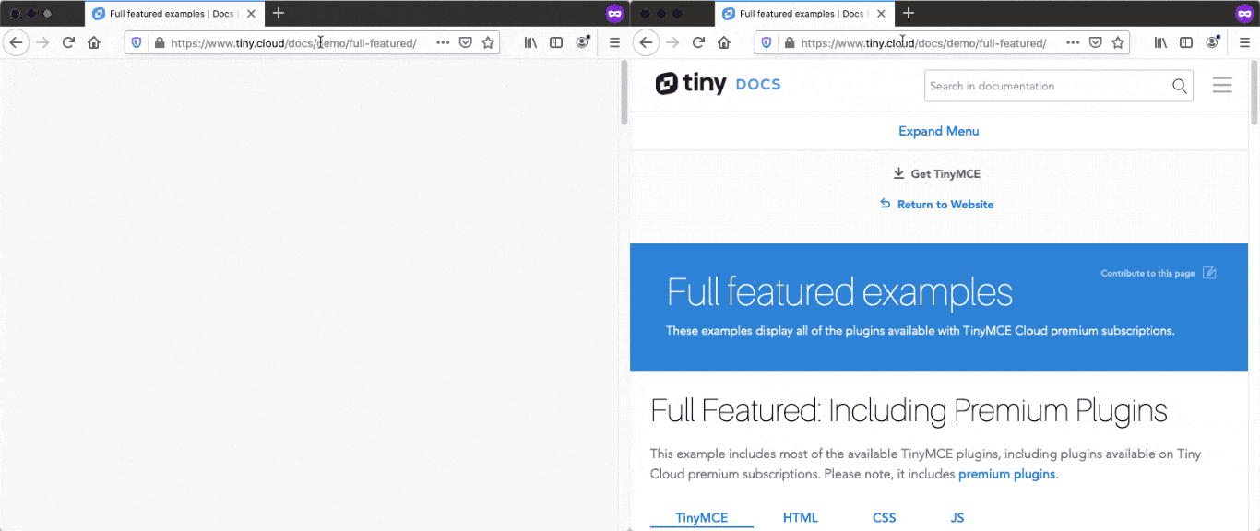The height and width of the screenshot is (531, 1260).
Task: Show sidebars icon in left window toolbar
Action: coord(556,42)
